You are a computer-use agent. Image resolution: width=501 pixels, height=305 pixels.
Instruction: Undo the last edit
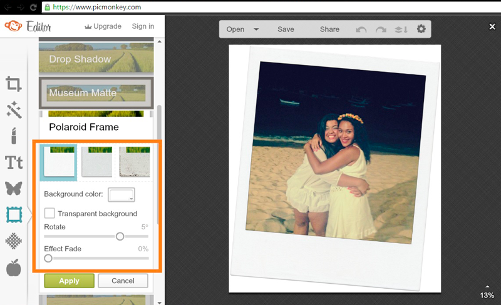coord(361,29)
